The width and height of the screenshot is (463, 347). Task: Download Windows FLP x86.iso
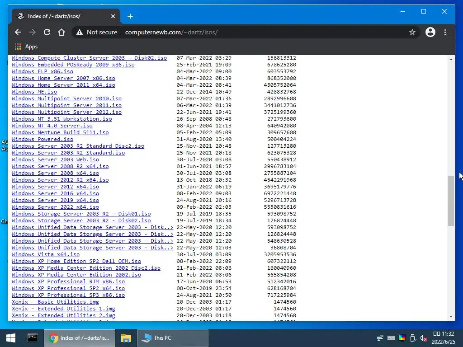(x=42, y=71)
